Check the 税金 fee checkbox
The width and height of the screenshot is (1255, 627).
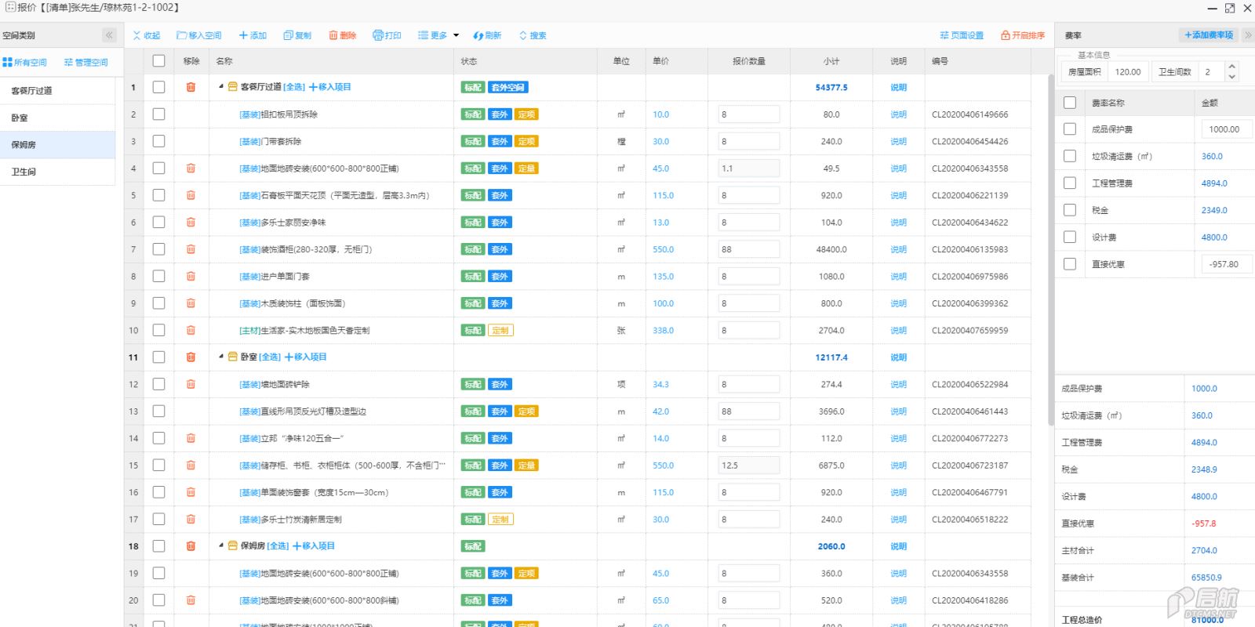click(1070, 210)
